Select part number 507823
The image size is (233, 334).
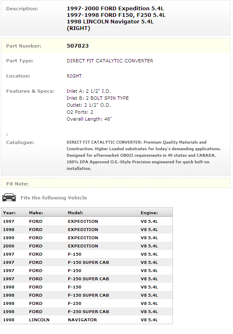(x=78, y=46)
